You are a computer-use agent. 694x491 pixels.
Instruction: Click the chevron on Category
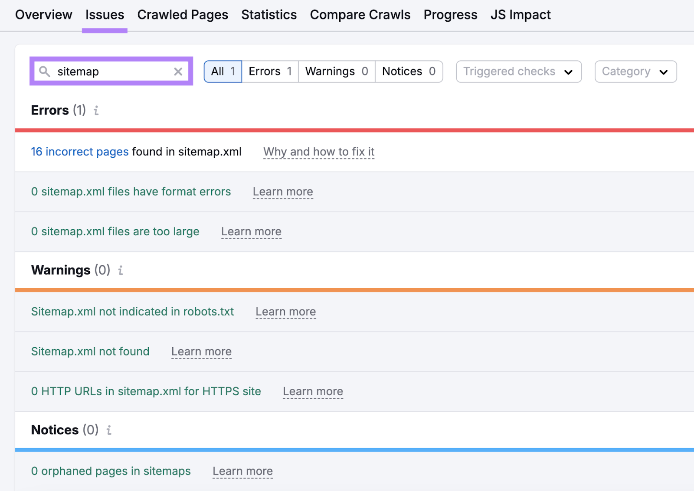pos(664,72)
